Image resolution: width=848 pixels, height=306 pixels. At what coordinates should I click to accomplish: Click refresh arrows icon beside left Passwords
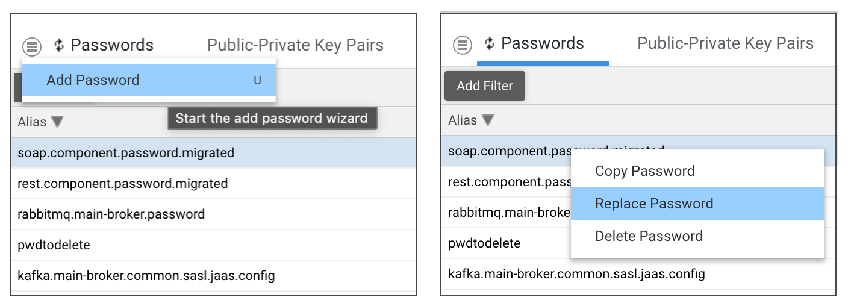(59, 45)
